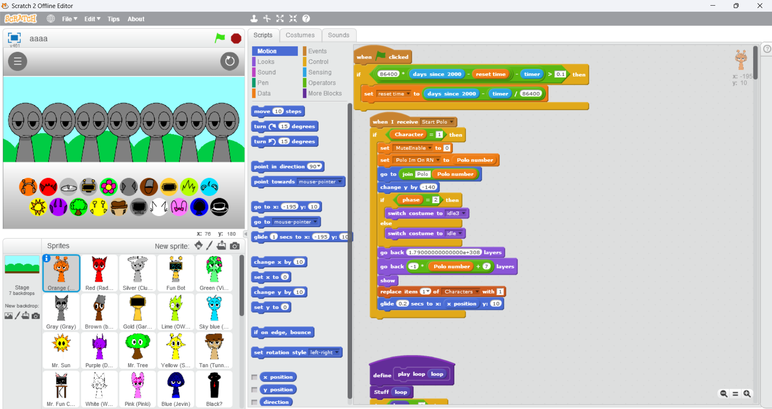Image resolution: width=772 pixels, height=409 pixels.
Task: Zoom in the scripts area
Action: click(x=747, y=394)
